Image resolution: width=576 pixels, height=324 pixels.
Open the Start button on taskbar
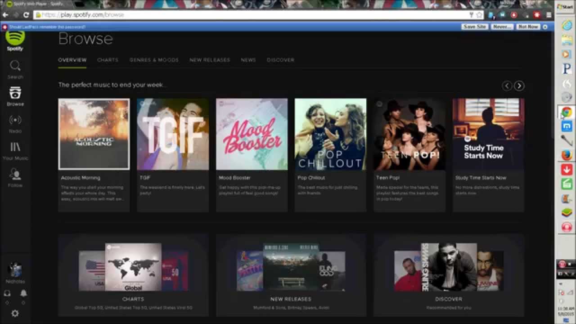(x=565, y=7)
